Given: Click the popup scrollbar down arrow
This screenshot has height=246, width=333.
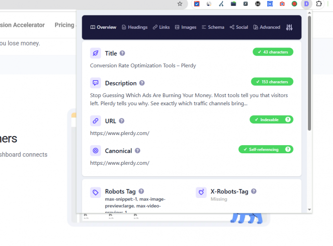Looking at the screenshot, I should (x=309, y=209).
